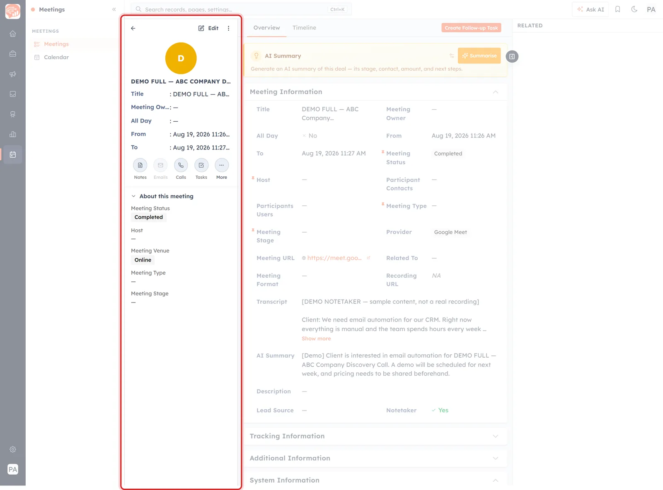Open the reports bar chart icon in sidebar
This screenshot has height=490, width=663.
tap(13, 135)
